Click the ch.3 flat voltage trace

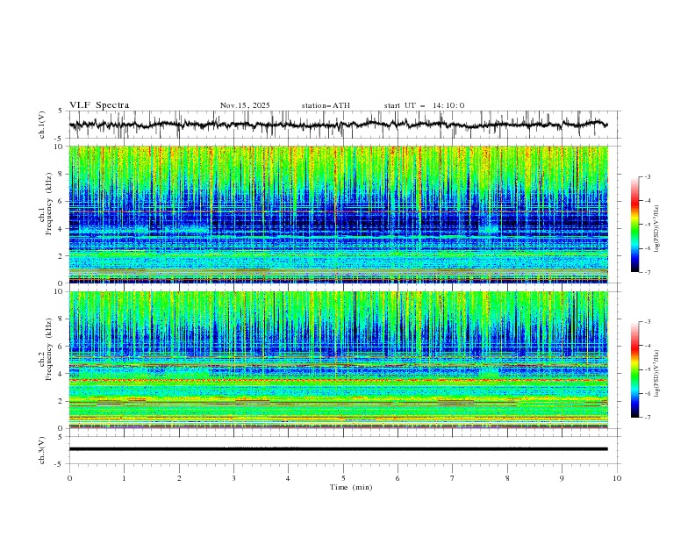pyautogui.click(x=338, y=449)
